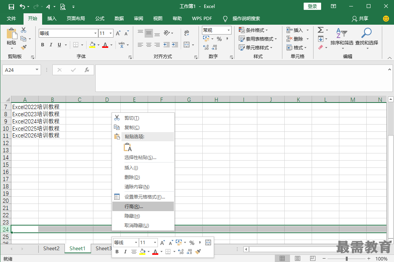The width and height of the screenshot is (394, 262).
Task: Switch to Page Break Preview in status bar
Action: pos(313,259)
